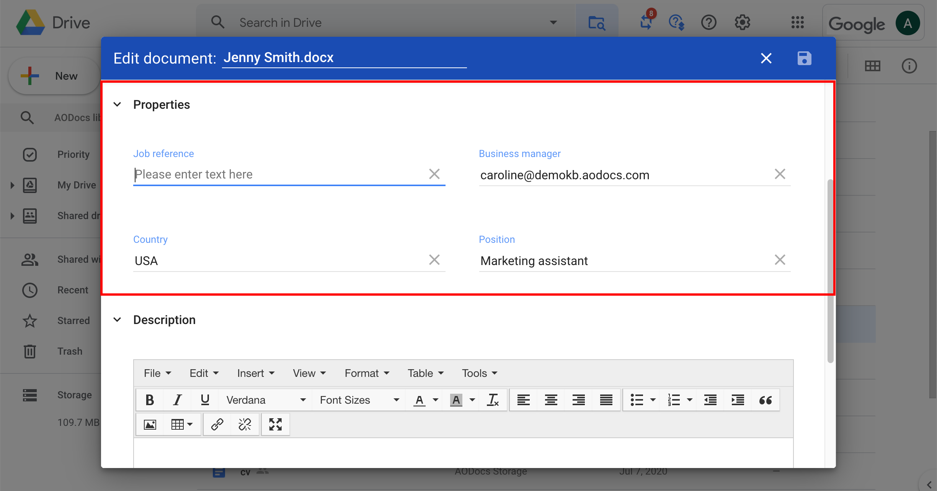Clear the Business manager field
Image resolution: width=937 pixels, height=491 pixels.
pyautogui.click(x=780, y=174)
